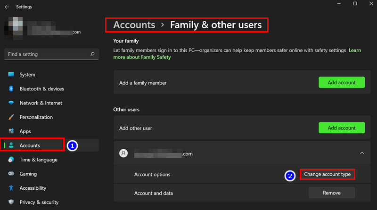
Task: Go back using the arrow icon
Action: (7, 7)
